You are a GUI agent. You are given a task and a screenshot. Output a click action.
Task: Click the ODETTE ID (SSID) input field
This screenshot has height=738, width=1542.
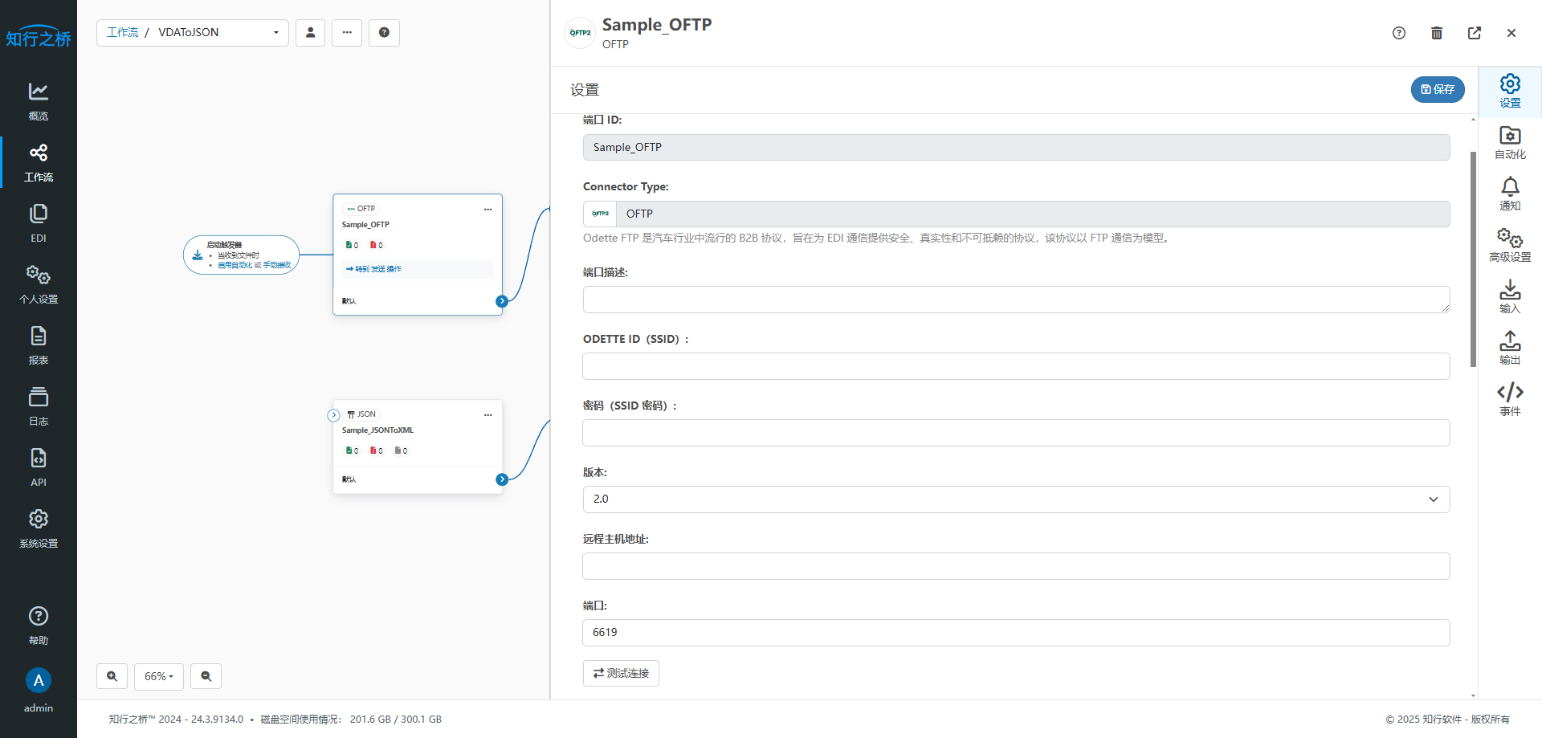pyautogui.click(x=1016, y=366)
